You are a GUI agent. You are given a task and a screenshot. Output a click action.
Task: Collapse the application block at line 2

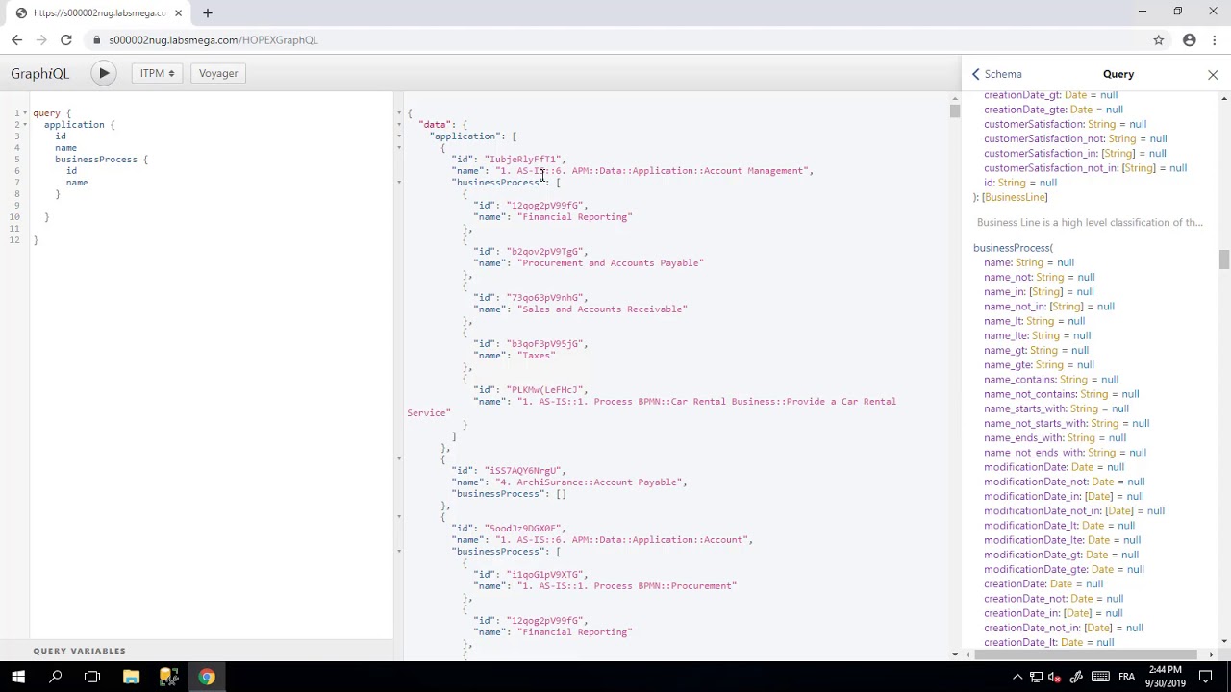pos(26,125)
